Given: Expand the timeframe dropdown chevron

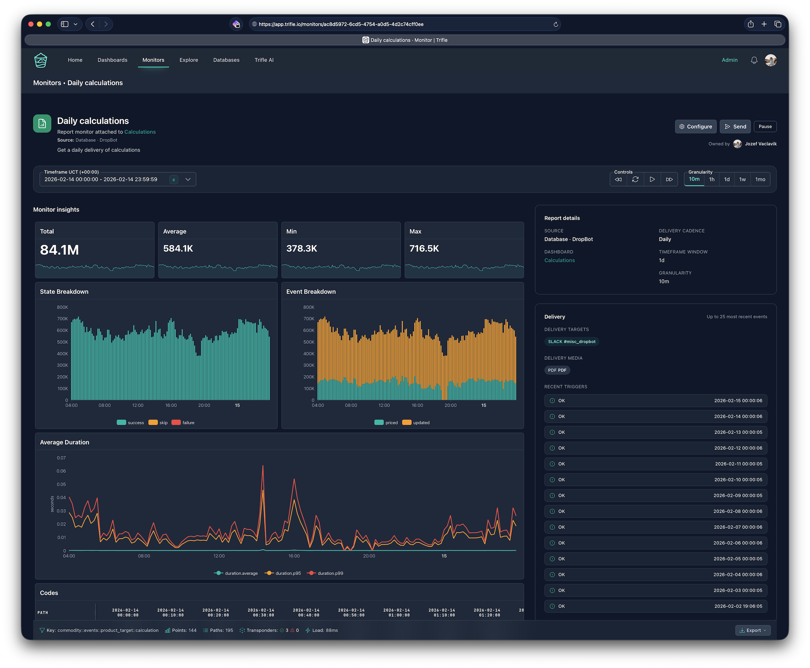Looking at the screenshot, I should tap(188, 179).
